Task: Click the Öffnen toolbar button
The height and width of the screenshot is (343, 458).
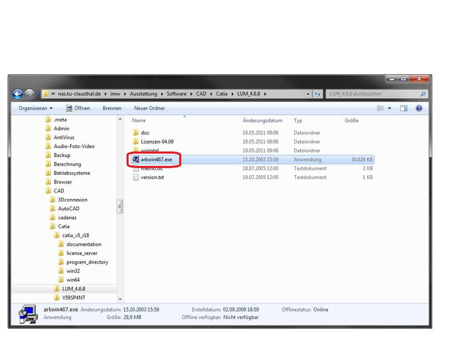Action: (78, 108)
